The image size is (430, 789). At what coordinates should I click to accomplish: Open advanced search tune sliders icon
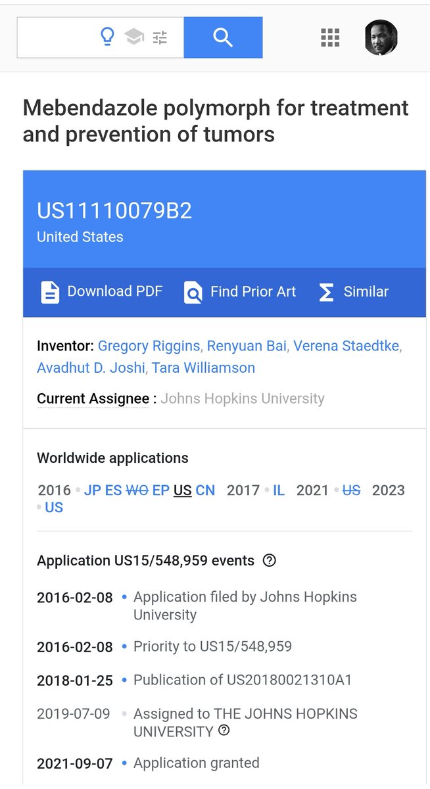tap(160, 37)
